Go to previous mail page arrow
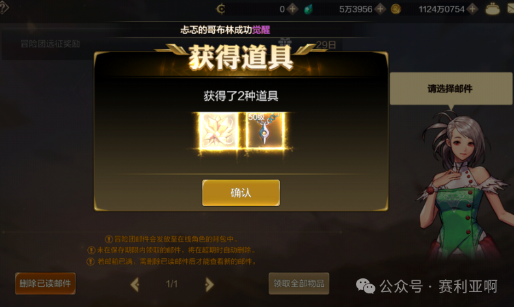This screenshot has width=514, height=307. coord(135,284)
